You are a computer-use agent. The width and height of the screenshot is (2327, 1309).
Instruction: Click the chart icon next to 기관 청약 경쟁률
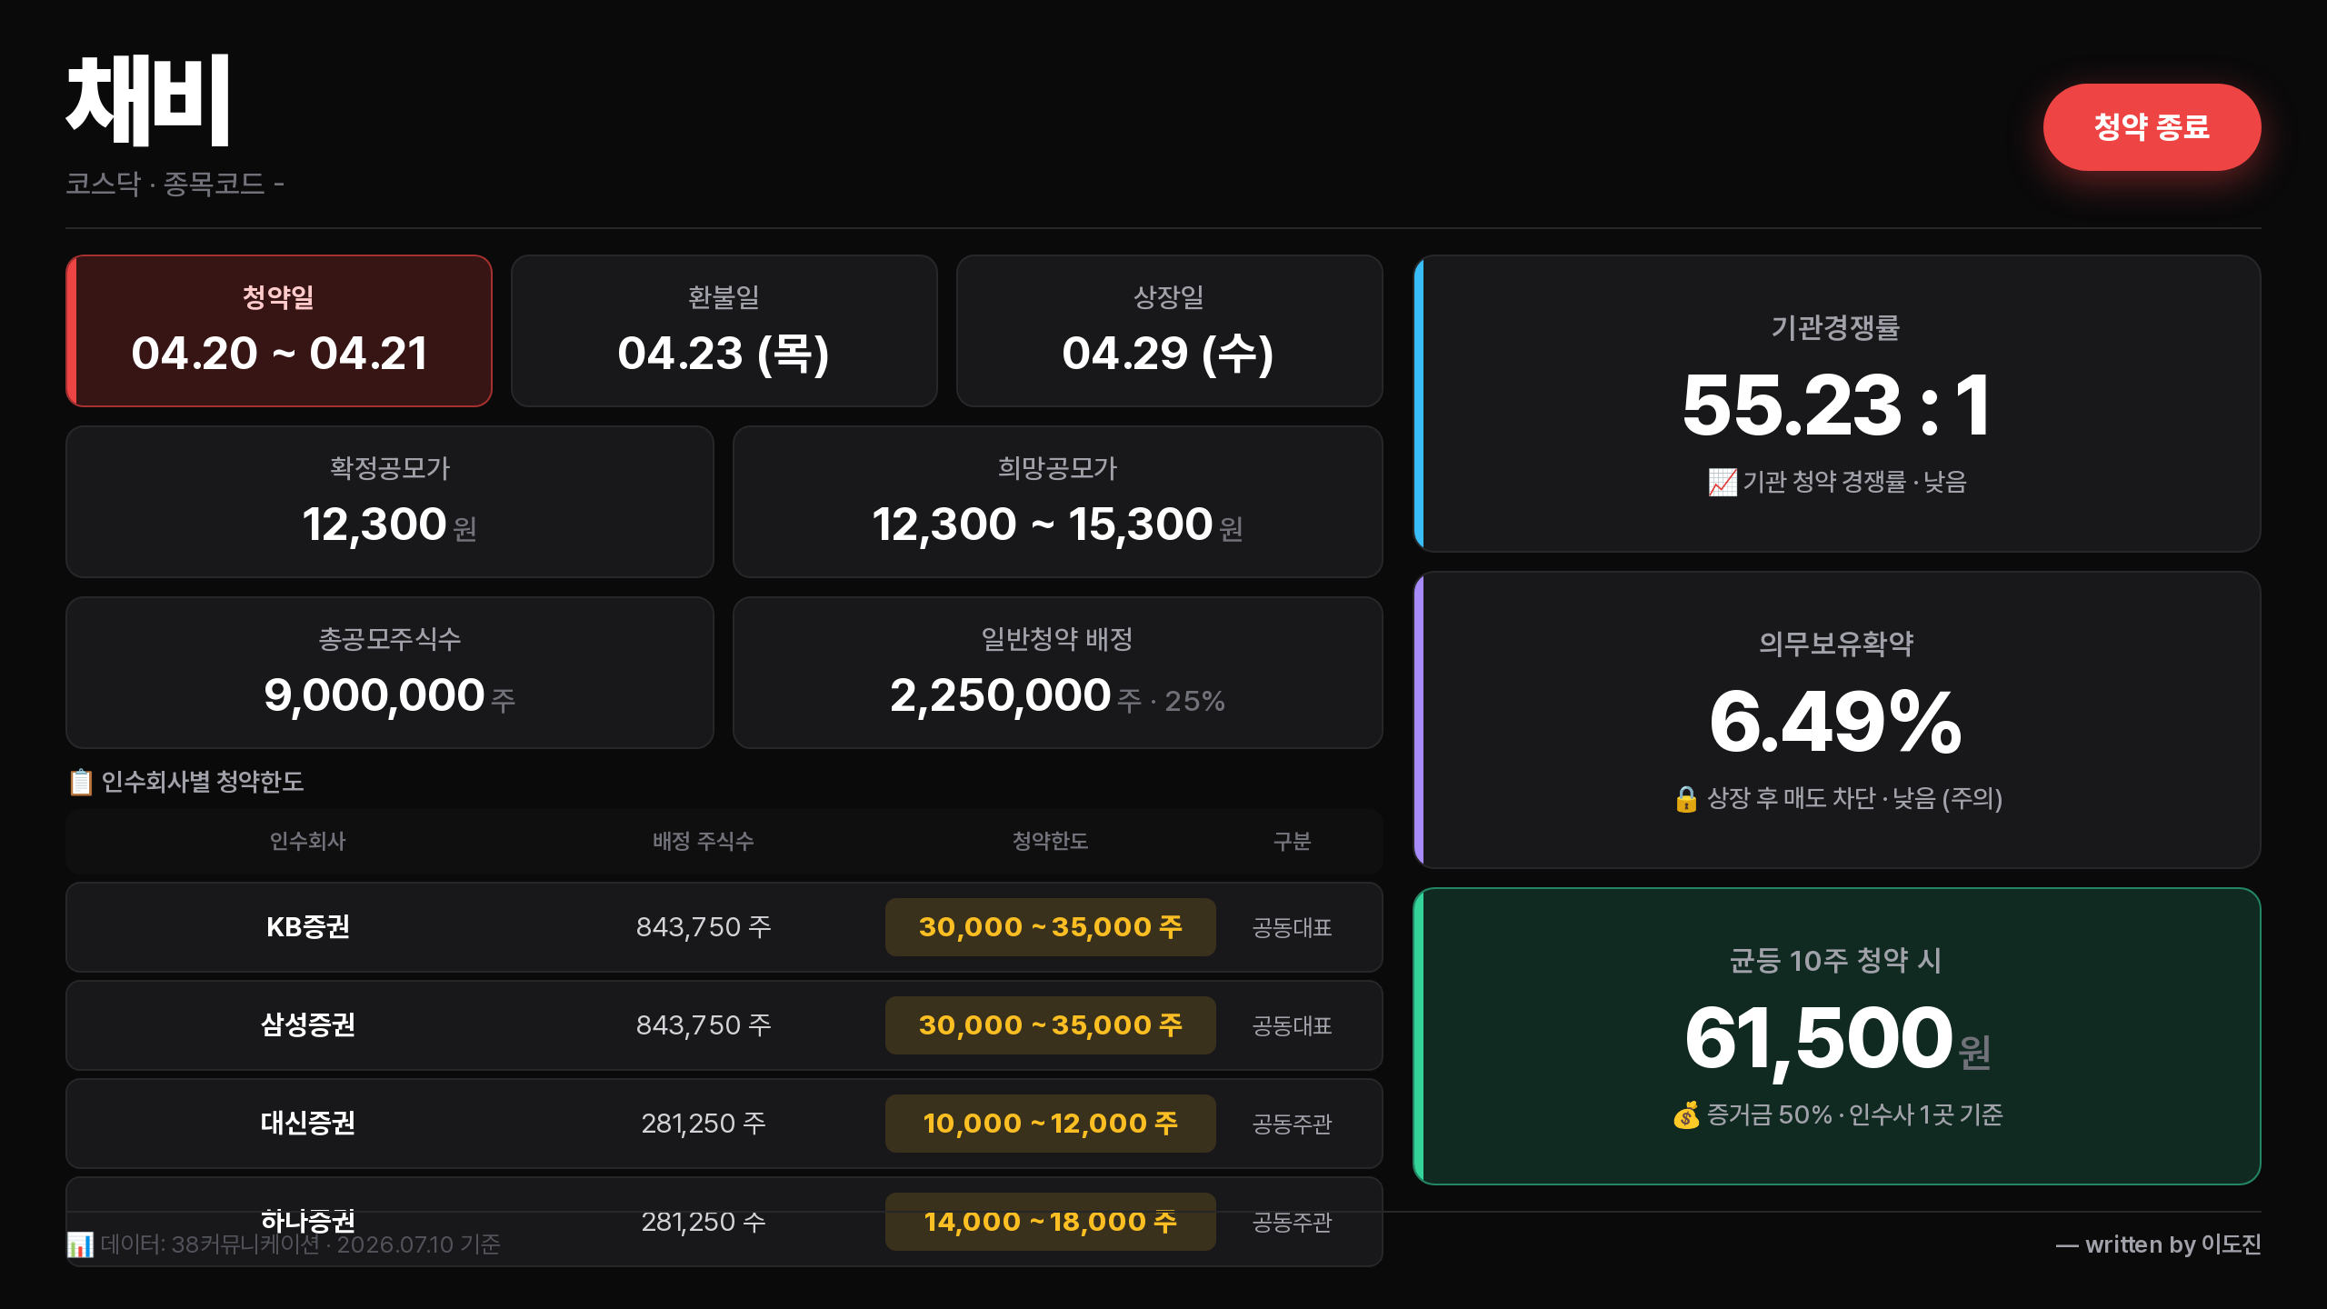[x=1722, y=482]
